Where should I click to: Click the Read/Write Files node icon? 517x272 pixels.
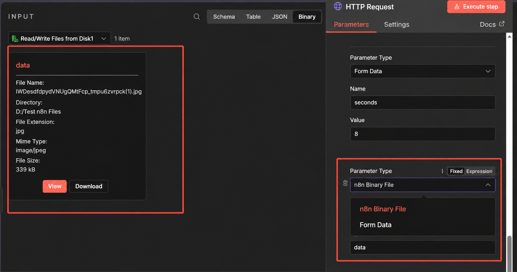click(x=15, y=38)
